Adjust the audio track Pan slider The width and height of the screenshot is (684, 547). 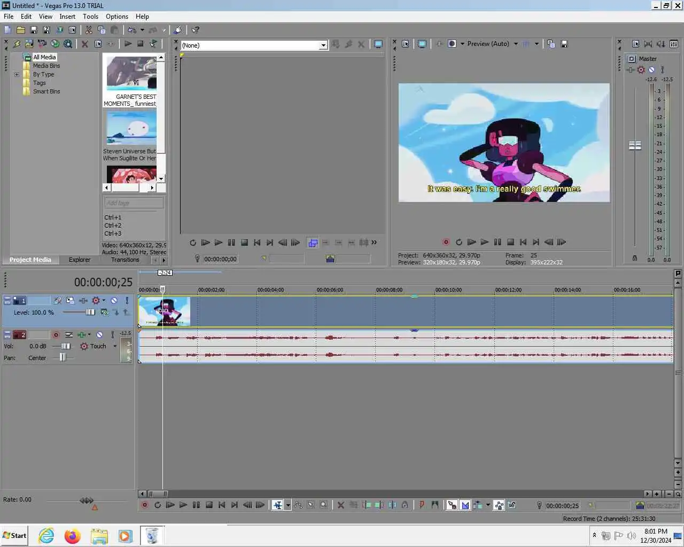pyautogui.click(x=63, y=357)
